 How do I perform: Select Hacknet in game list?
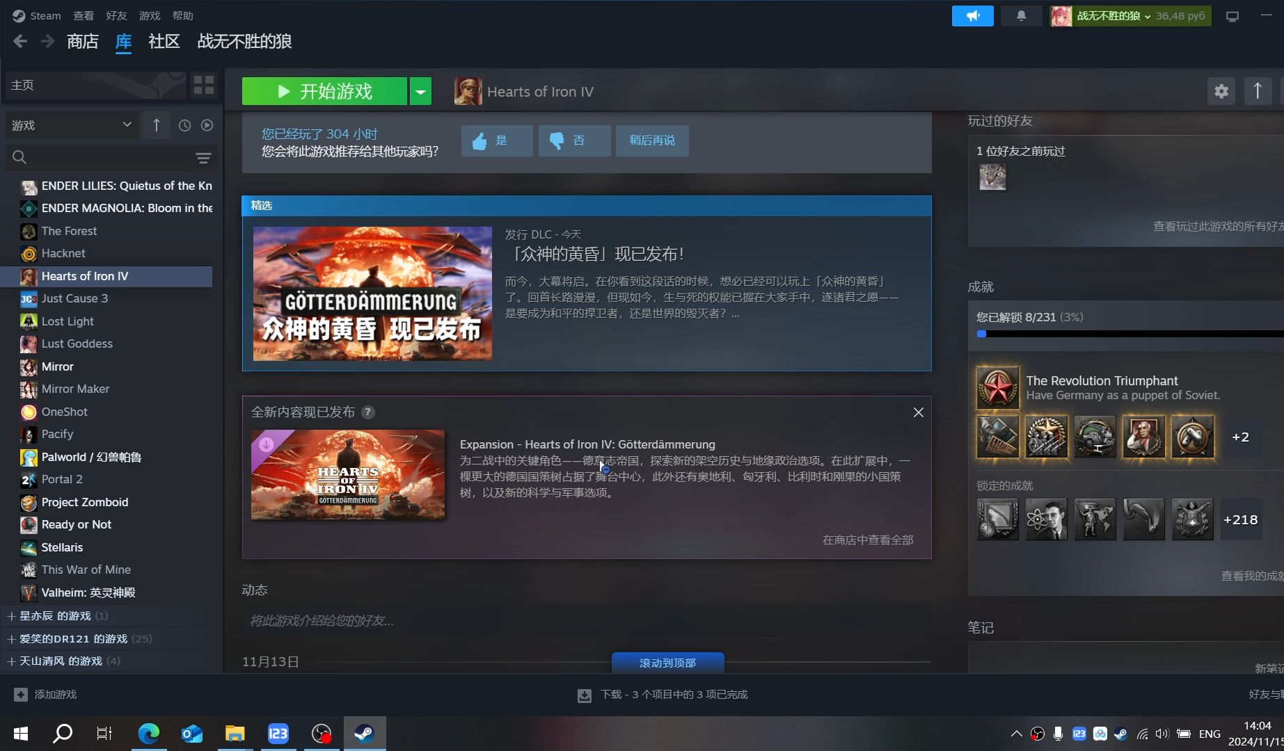[x=63, y=253]
